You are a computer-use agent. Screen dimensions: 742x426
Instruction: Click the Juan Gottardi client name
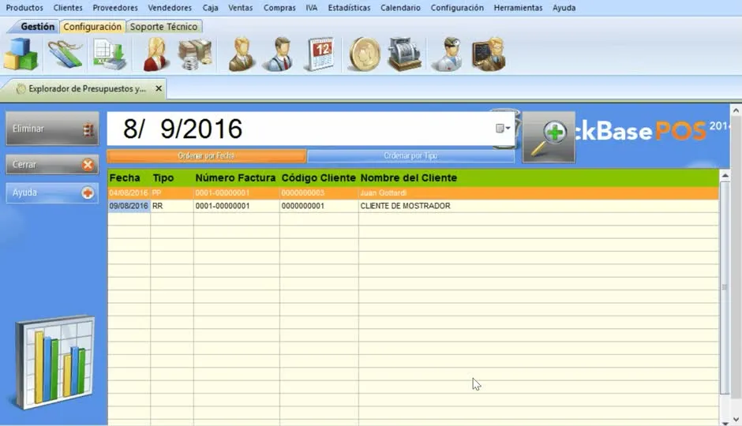point(384,193)
